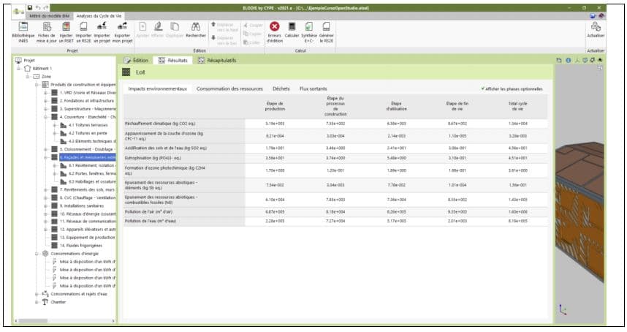Click the axis gizmo in 3D view
Viewport: 627px width, 332px height.
563,309
